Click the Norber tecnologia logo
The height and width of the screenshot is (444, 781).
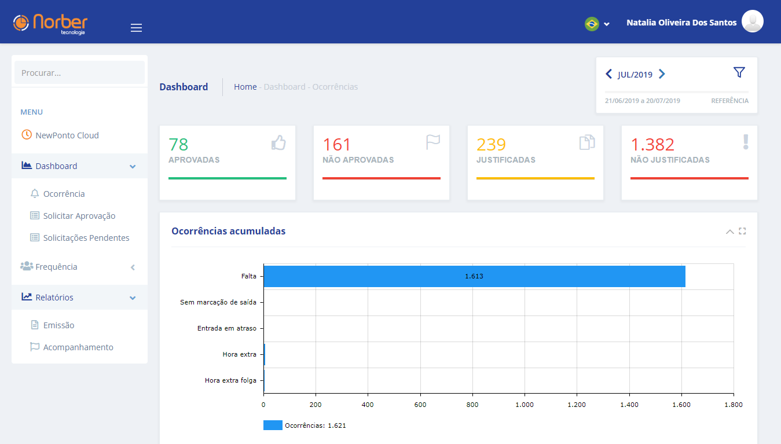click(x=50, y=23)
